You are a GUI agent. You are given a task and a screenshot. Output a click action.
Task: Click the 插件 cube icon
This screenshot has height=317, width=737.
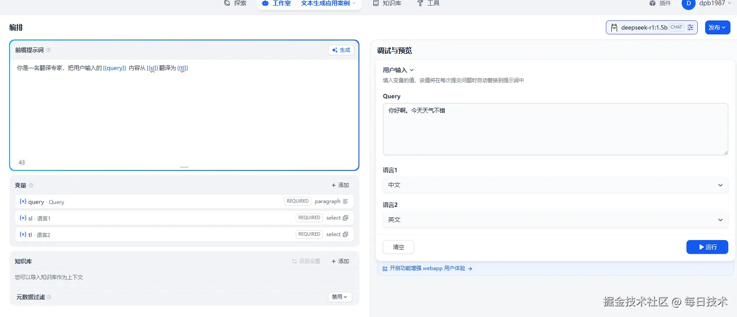(x=652, y=3)
